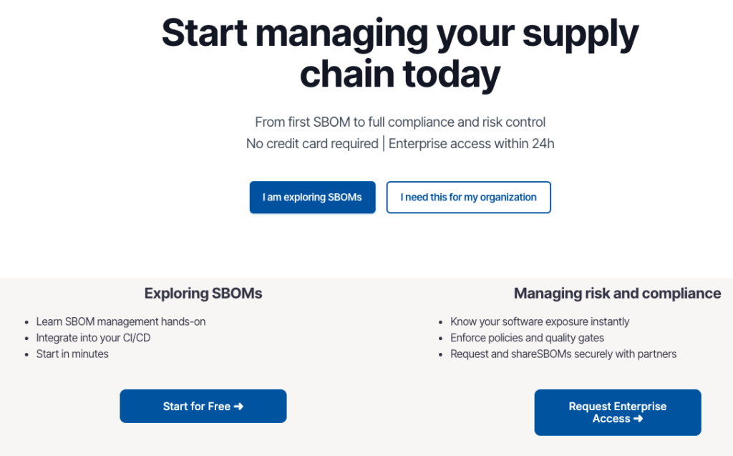Click the arrow icon beside the word Access
The width and height of the screenshot is (733, 456).
tap(638, 419)
